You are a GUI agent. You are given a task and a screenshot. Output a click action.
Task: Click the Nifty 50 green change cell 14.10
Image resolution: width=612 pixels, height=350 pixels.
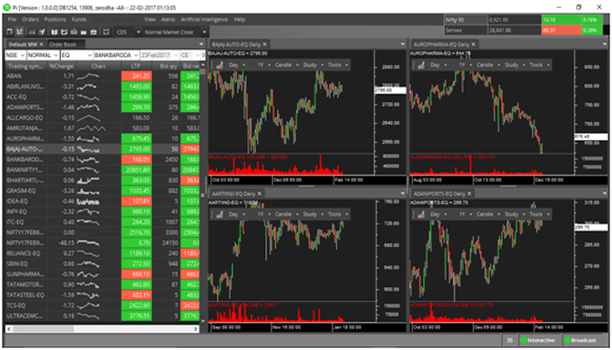[560, 20]
